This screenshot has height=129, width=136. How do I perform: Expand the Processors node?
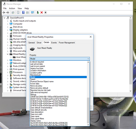pos(8,72)
